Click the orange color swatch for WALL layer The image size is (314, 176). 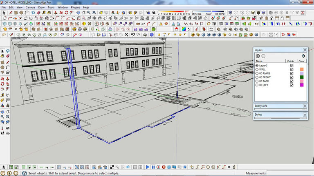[x=302, y=70]
